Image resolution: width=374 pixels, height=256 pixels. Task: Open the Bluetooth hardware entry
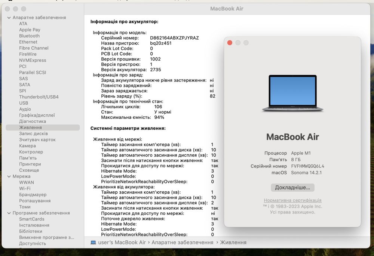click(29, 36)
